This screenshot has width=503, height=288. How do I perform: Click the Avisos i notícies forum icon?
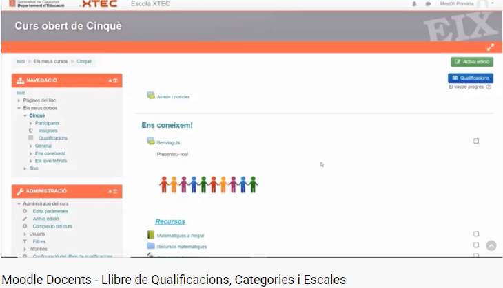pos(150,96)
